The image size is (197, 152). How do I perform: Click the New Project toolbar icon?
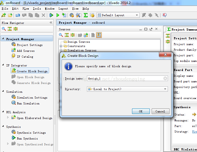tap(4, 15)
